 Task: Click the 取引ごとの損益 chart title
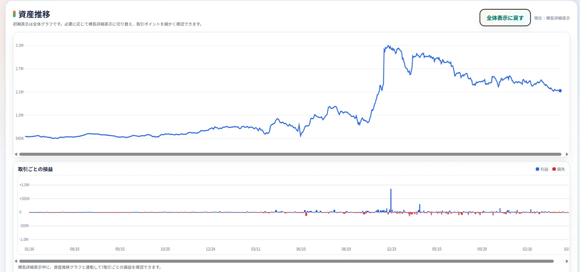pyautogui.click(x=36, y=169)
